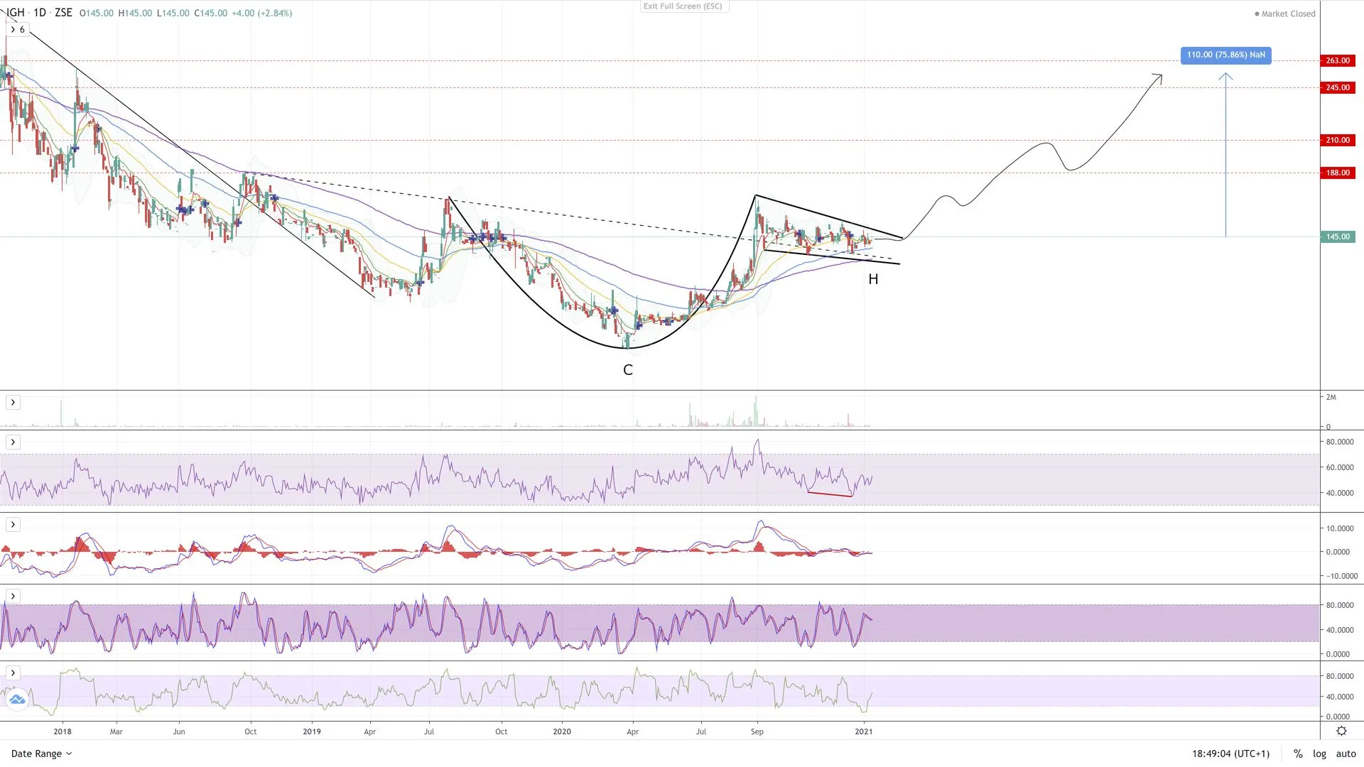Click the 145.00 current price tag
This screenshot has width=1364, height=767.
coord(1337,236)
